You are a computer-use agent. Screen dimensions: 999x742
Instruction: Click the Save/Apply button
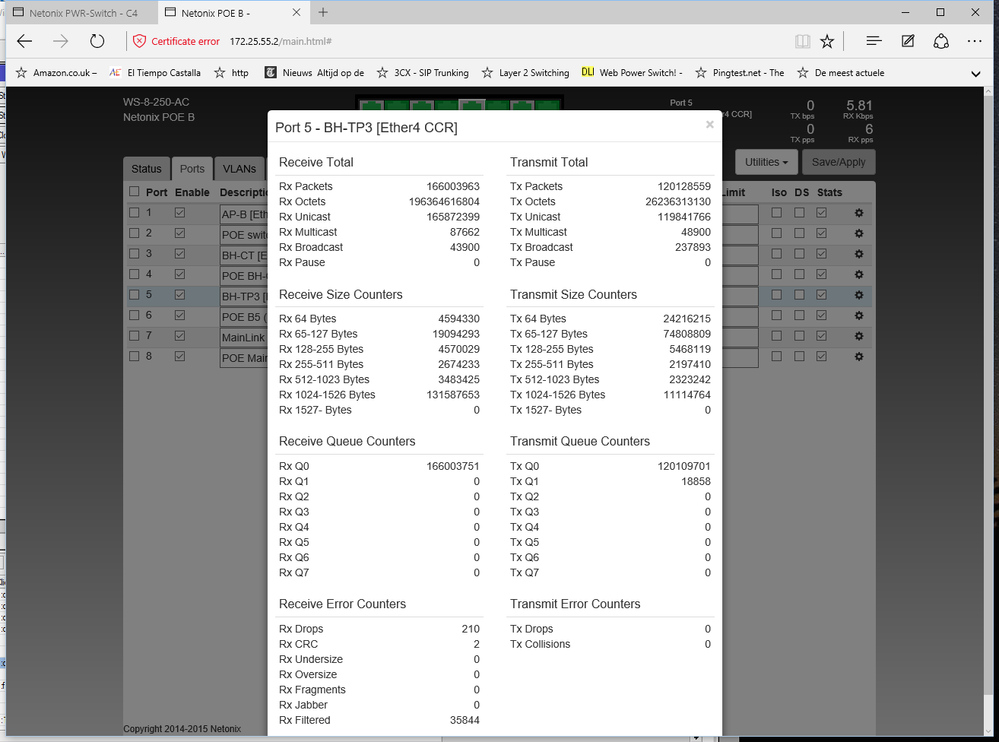coord(839,162)
